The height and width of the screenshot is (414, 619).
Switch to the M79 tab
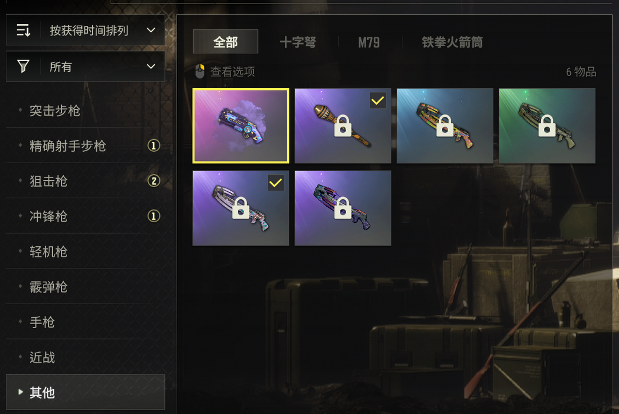tap(369, 42)
